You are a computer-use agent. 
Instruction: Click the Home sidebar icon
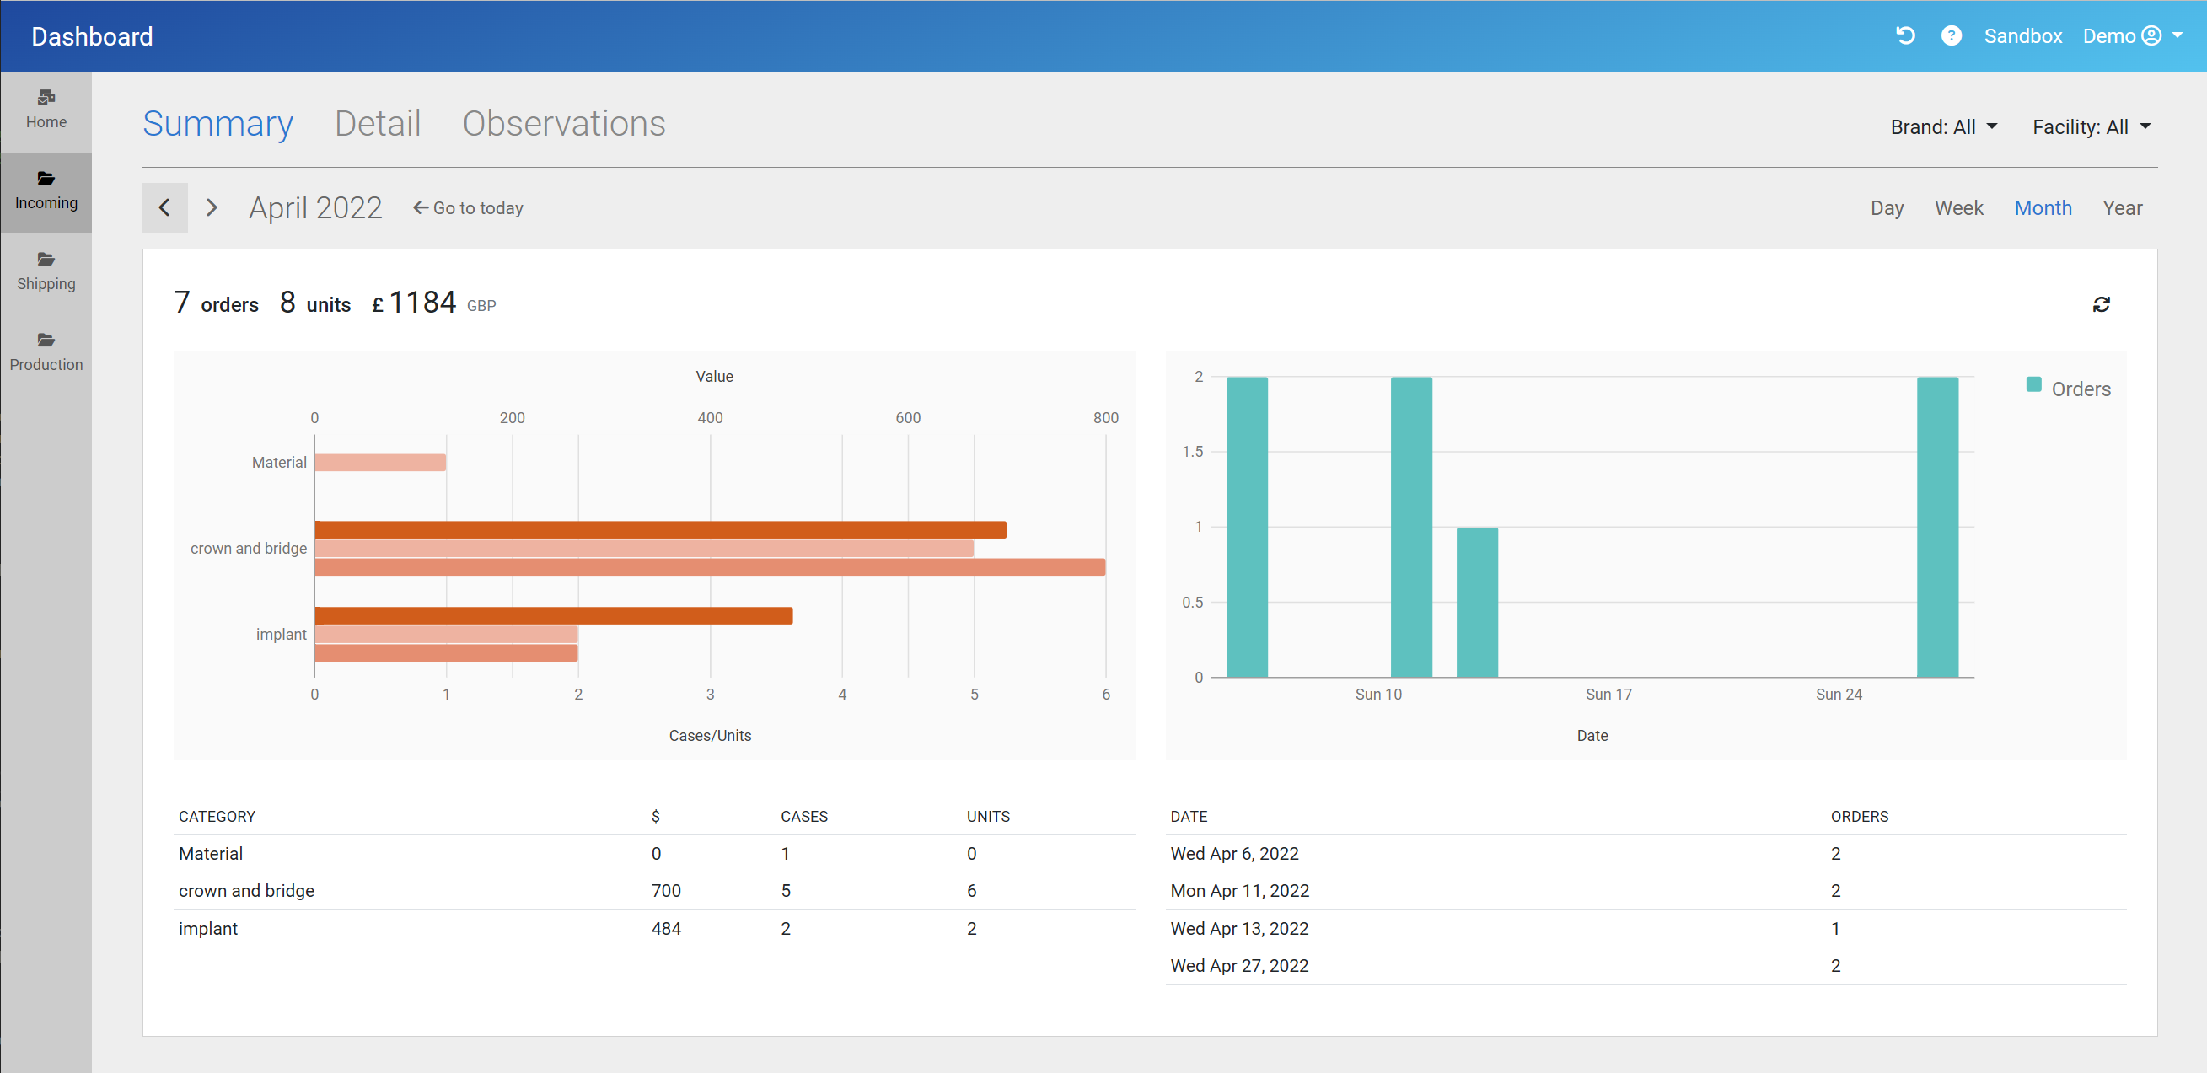46,98
